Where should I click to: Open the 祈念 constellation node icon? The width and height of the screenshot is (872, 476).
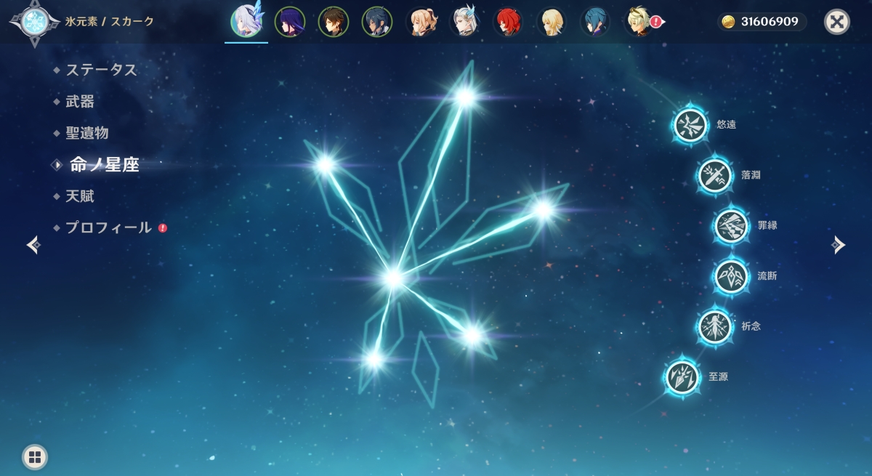point(715,326)
